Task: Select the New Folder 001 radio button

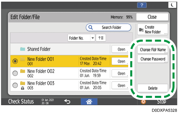Action: pos(15,61)
